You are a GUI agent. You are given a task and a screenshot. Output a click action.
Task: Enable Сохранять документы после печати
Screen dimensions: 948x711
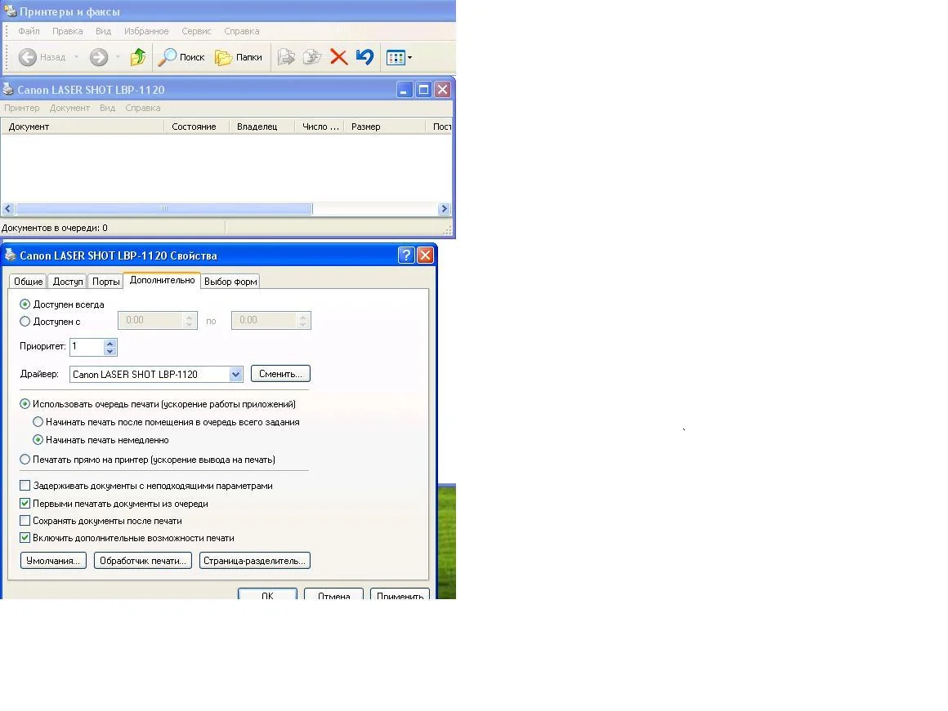(25, 520)
